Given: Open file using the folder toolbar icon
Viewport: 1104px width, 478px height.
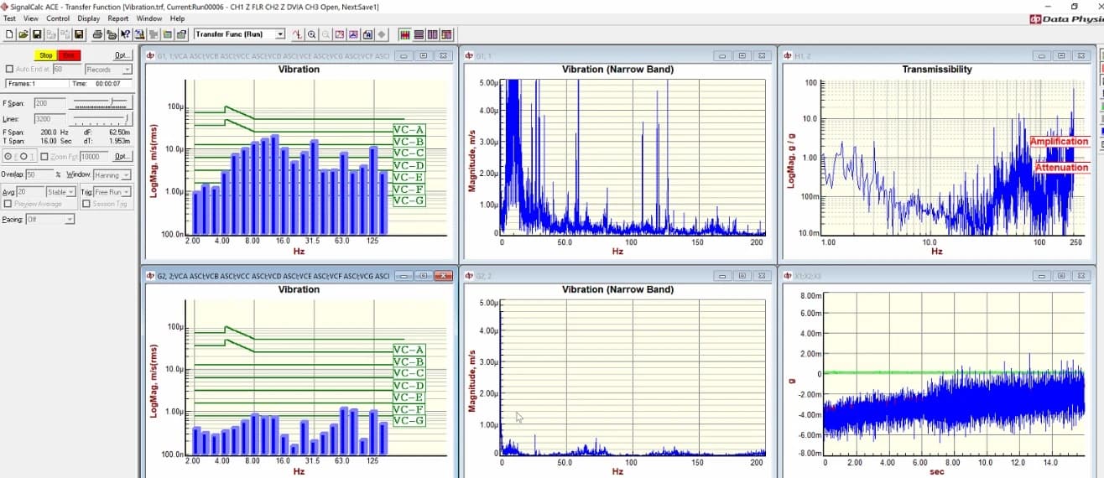Looking at the screenshot, I should [23, 34].
